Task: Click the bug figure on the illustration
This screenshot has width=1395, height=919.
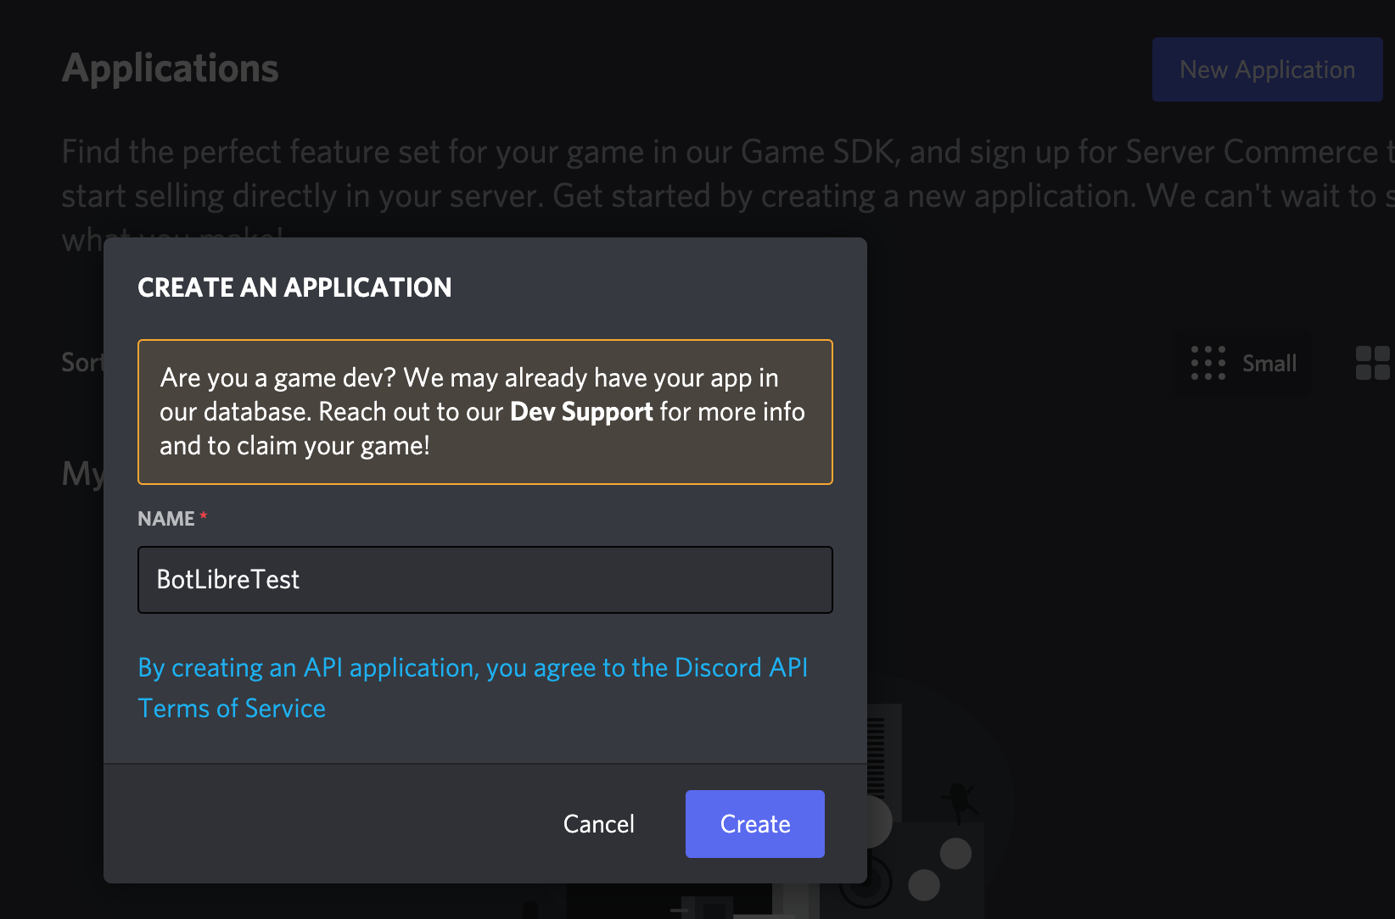Action: pos(960,799)
